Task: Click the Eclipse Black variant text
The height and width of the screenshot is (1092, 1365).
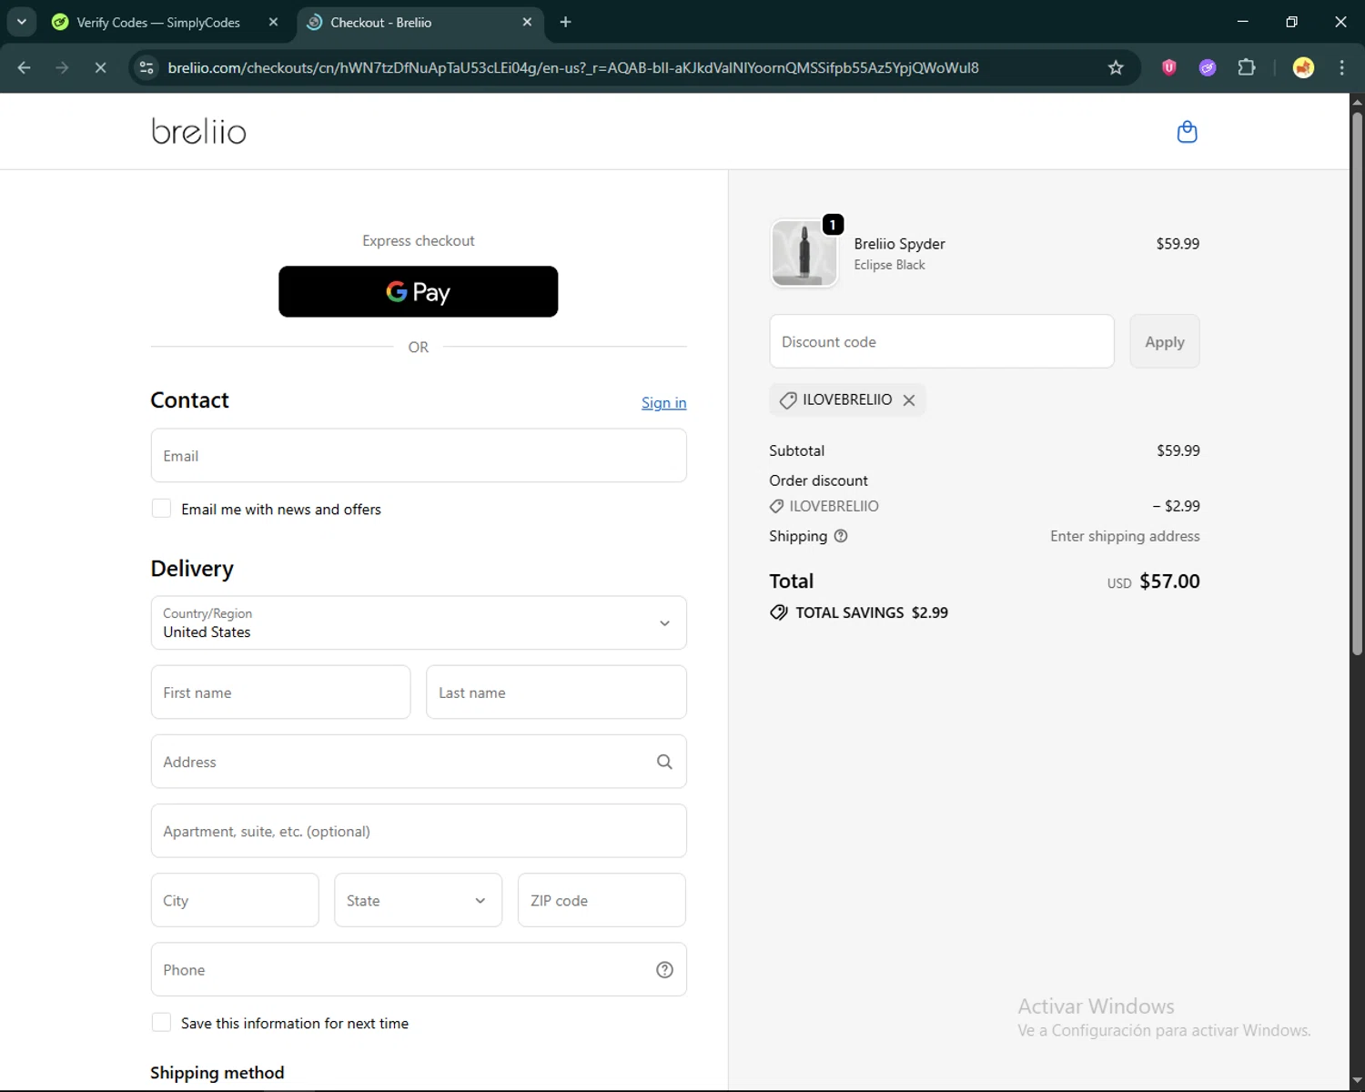Action: 889,265
